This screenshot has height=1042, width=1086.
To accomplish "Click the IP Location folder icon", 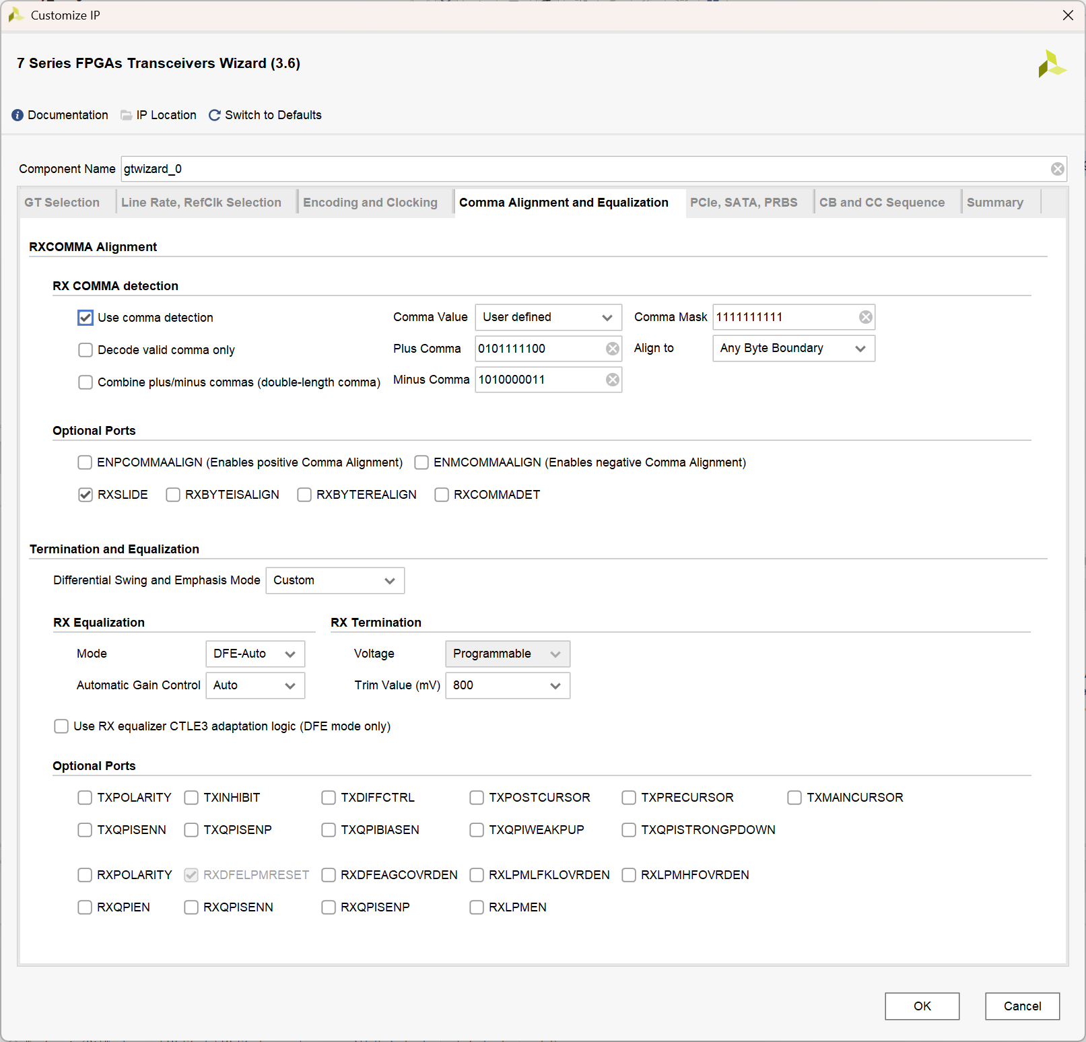I will (126, 115).
